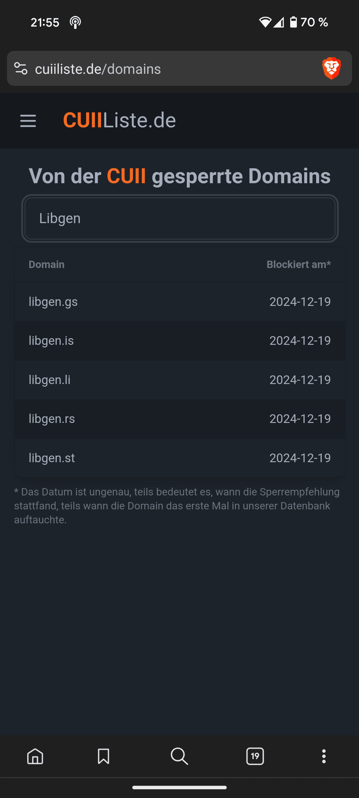
Task: Tap the bottom toolbar search icon
Action: 179,756
